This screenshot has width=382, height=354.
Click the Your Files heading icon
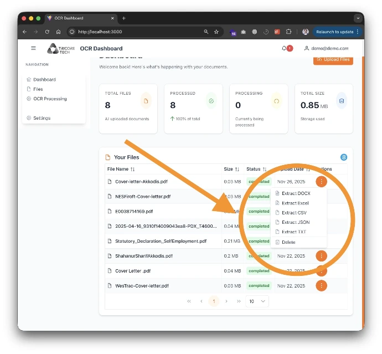pos(108,157)
